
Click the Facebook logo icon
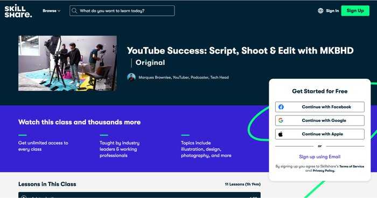281,107
